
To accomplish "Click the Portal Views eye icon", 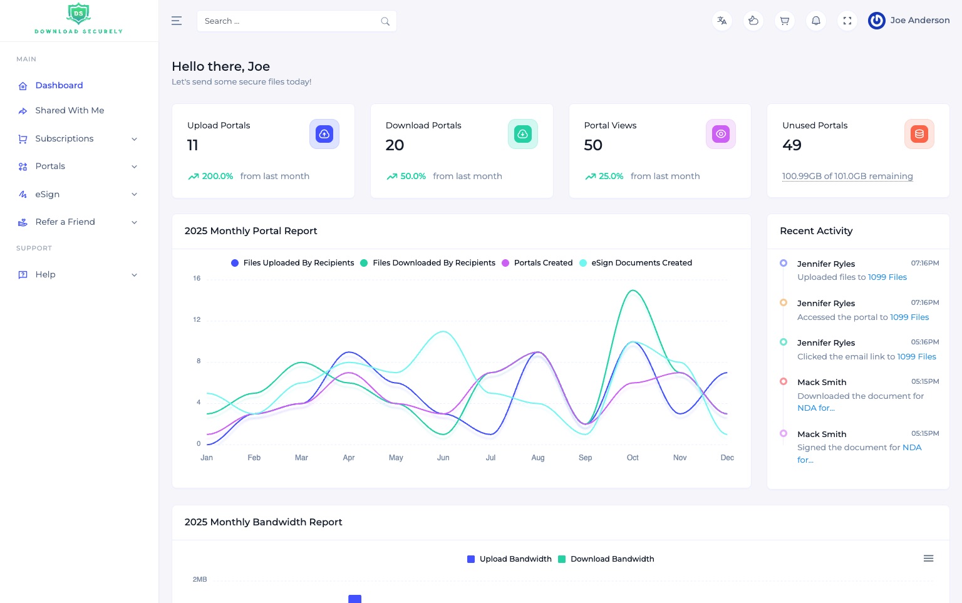I will tap(721, 133).
